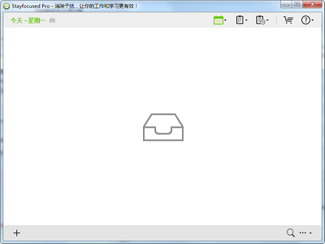Expand the dropdown arrow beside the clipboard-clock icon
Screen dimensions: 325x244
point(268,20)
